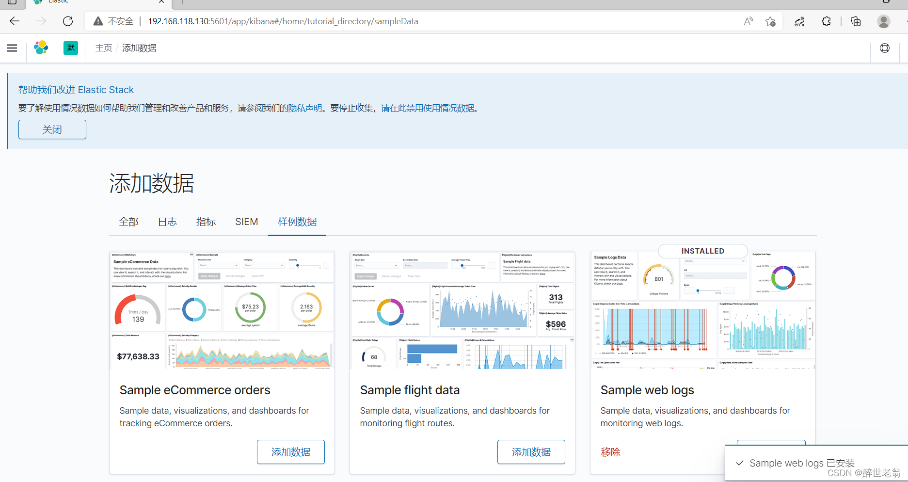
Task: Click the Sample flight data title
Action: coord(410,390)
